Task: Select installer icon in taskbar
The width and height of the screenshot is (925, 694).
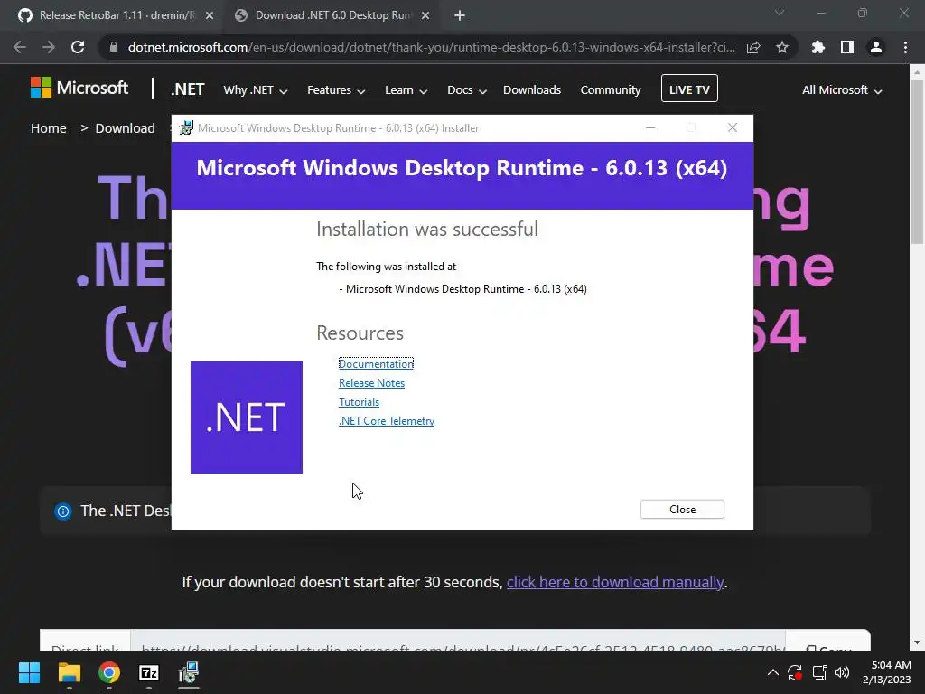Action: click(x=189, y=672)
